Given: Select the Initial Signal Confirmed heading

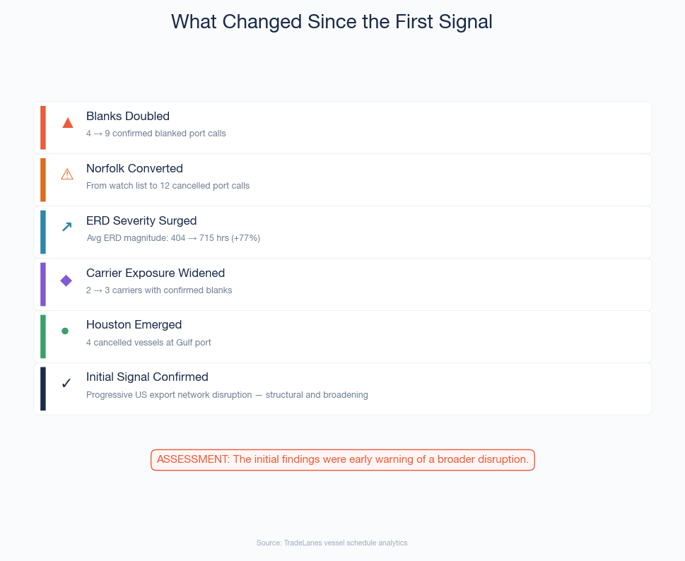Looking at the screenshot, I should tap(147, 377).
